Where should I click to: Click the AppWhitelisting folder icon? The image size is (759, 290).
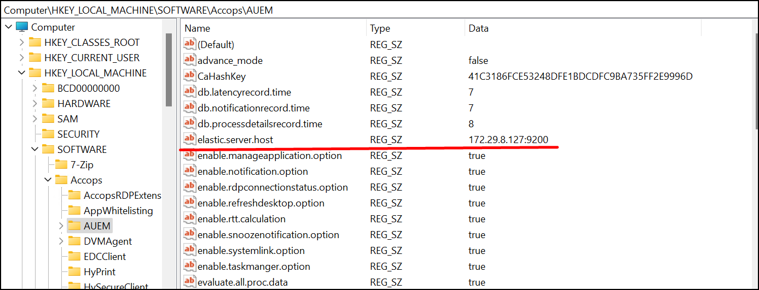74,211
